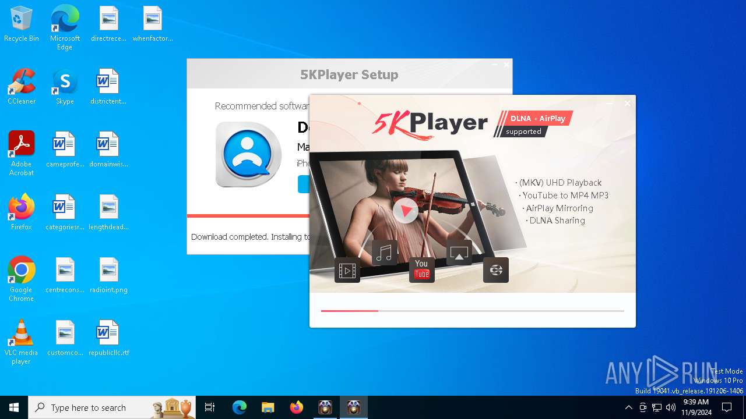Image resolution: width=746 pixels, height=419 pixels.
Task: Click 'DLNA Sharing' feature text
Action: (557, 221)
